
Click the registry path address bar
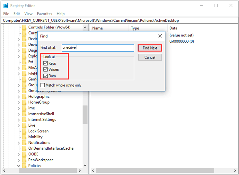pyautogui.click(x=119, y=20)
